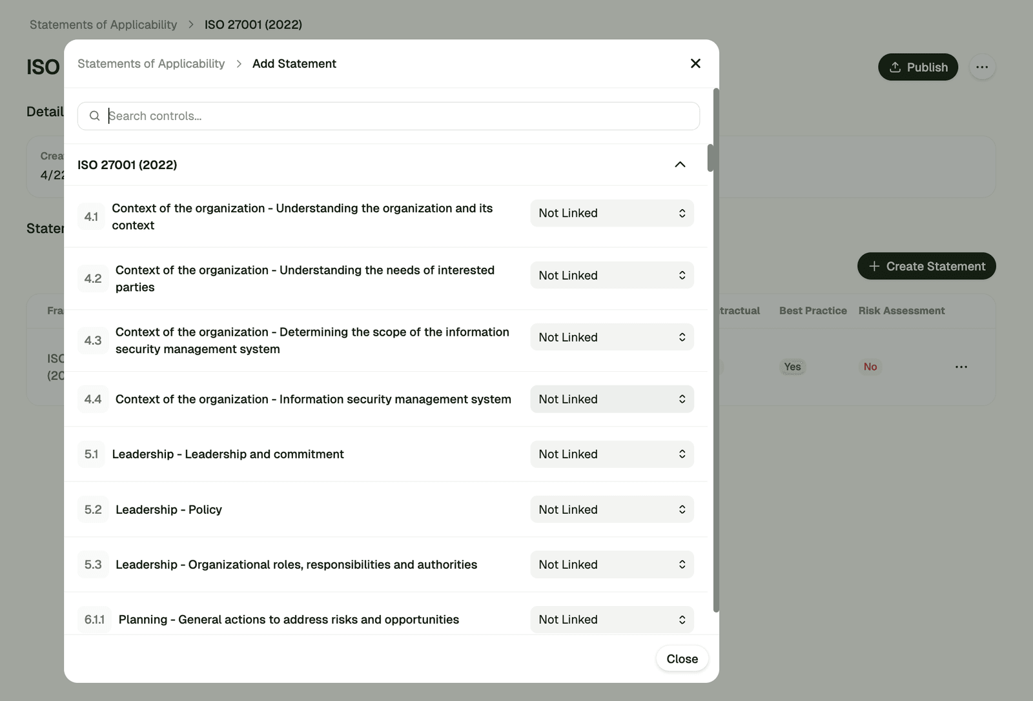The width and height of the screenshot is (1033, 701).
Task: Collapse the ISO 27001 (2022) section chevron
Action: coord(680,165)
